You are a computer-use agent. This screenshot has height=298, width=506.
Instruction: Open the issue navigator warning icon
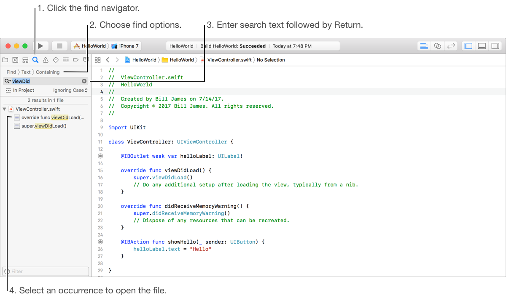coord(46,60)
